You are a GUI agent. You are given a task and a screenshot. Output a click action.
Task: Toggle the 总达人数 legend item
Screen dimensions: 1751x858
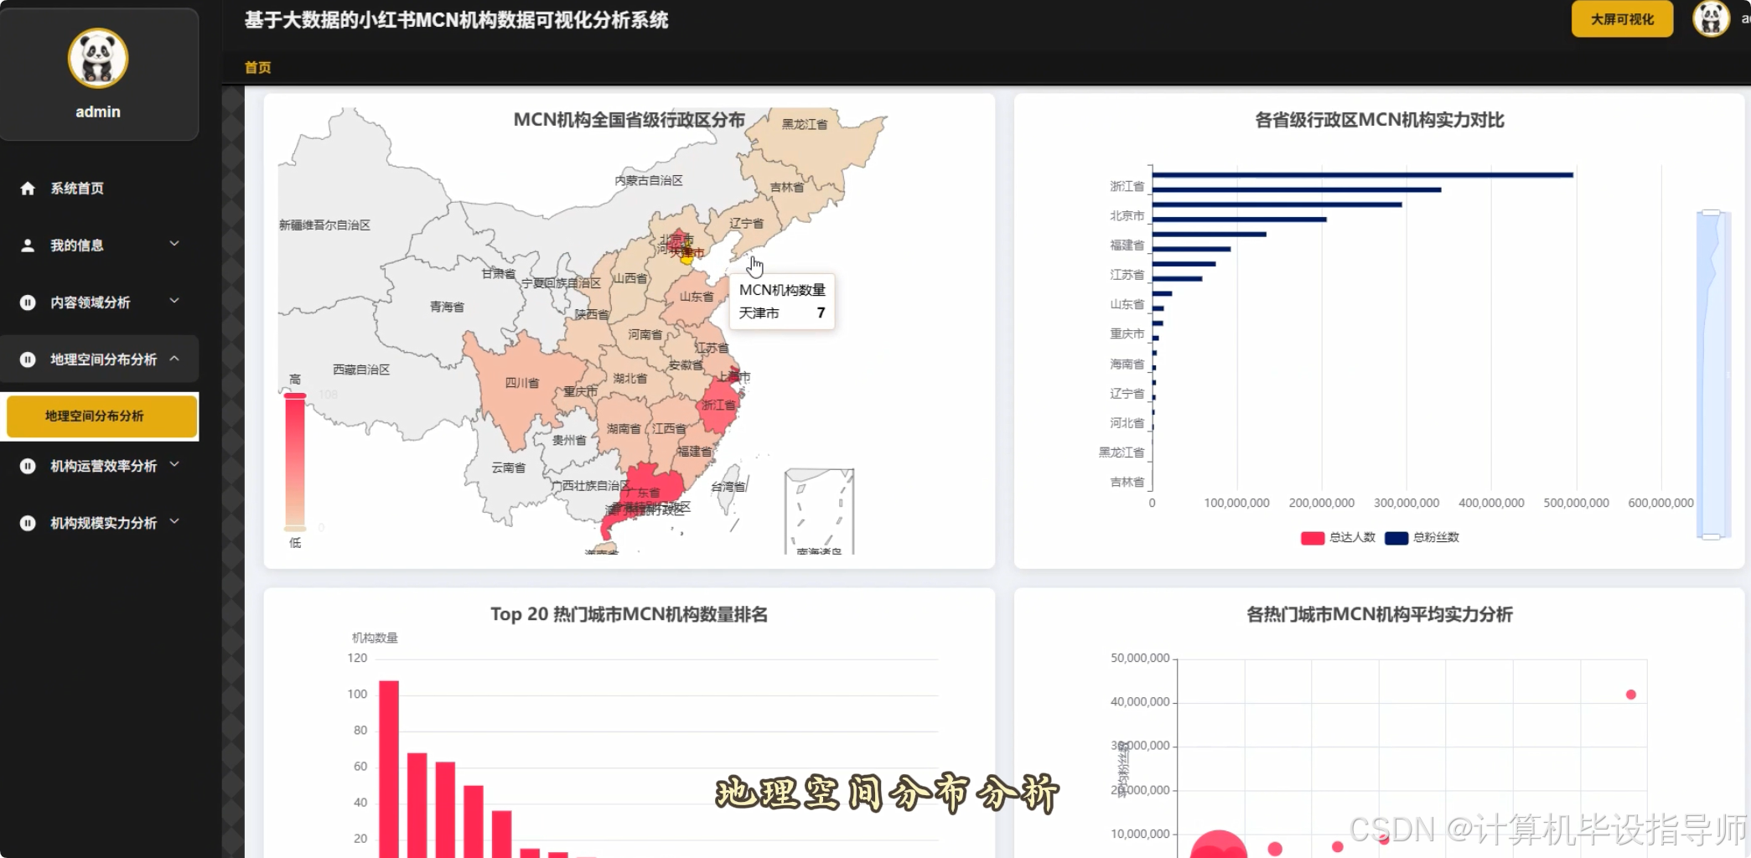[x=1338, y=537]
